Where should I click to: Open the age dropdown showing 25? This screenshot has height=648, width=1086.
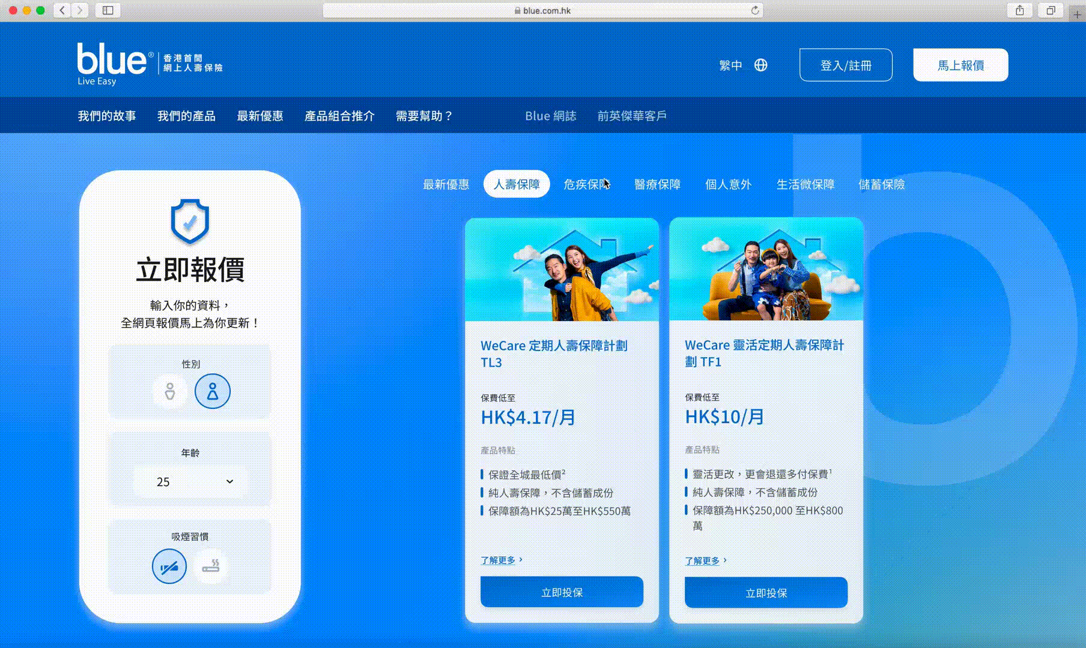190,482
